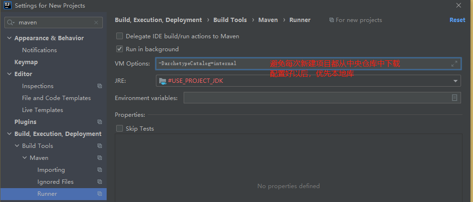Focus the maven settings search box

tap(54, 22)
